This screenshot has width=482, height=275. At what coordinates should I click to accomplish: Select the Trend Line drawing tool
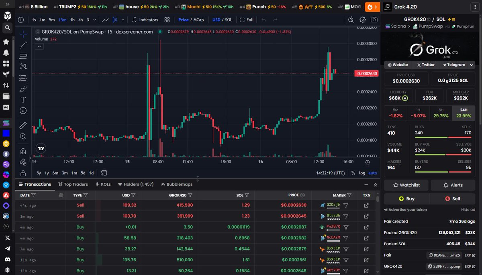[x=23, y=46]
